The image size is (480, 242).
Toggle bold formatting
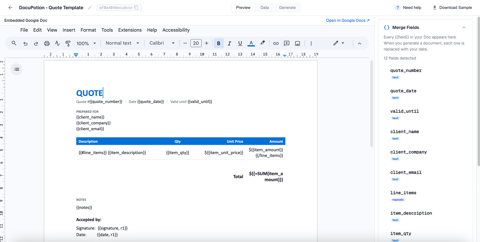coord(219,43)
